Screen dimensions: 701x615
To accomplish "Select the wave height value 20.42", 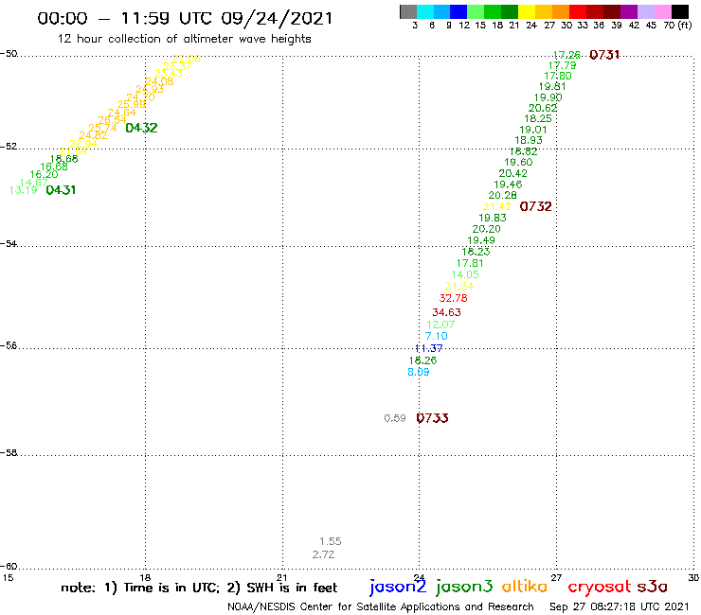I will tap(512, 173).
